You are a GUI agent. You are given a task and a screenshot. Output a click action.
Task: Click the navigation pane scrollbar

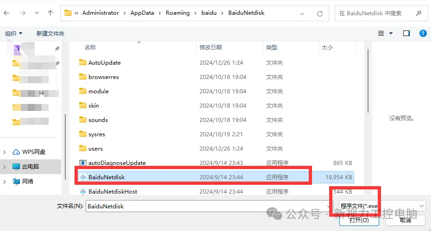65,147
